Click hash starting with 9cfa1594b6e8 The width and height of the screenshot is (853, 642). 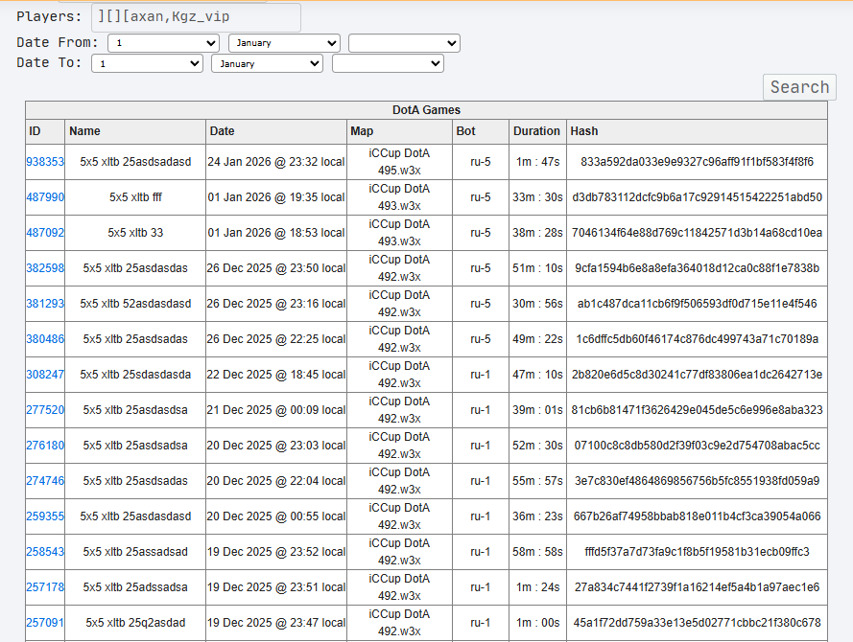point(697,268)
